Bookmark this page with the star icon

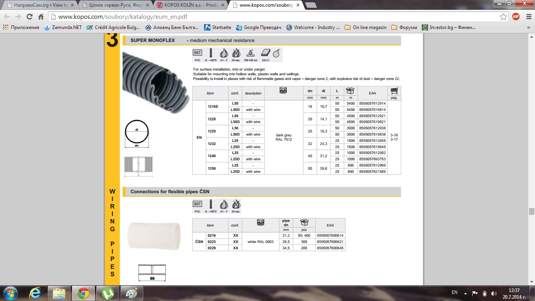tap(503, 17)
